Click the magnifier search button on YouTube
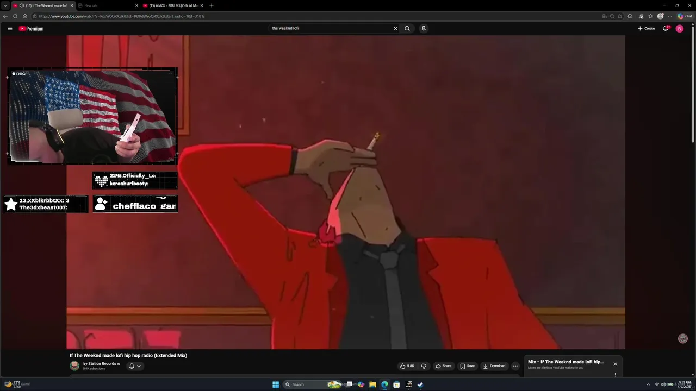696x391 pixels. pyautogui.click(x=407, y=28)
